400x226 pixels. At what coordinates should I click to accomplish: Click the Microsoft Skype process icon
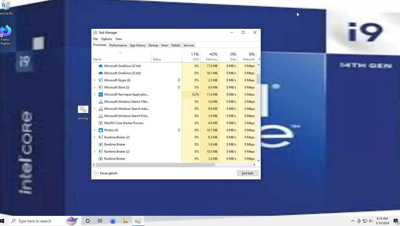click(101, 80)
